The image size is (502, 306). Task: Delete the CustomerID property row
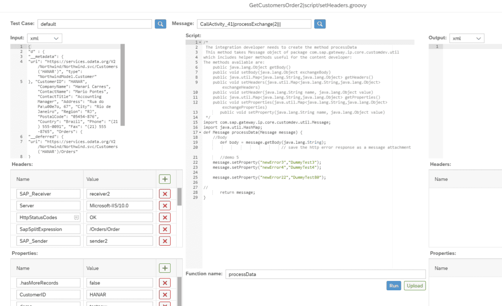click(x=165, y=295)
